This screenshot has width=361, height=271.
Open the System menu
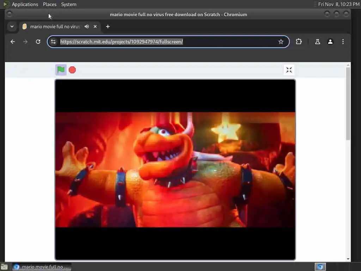point(69,4)
